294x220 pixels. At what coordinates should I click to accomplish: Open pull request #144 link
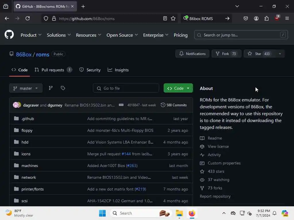coord(126,154)
